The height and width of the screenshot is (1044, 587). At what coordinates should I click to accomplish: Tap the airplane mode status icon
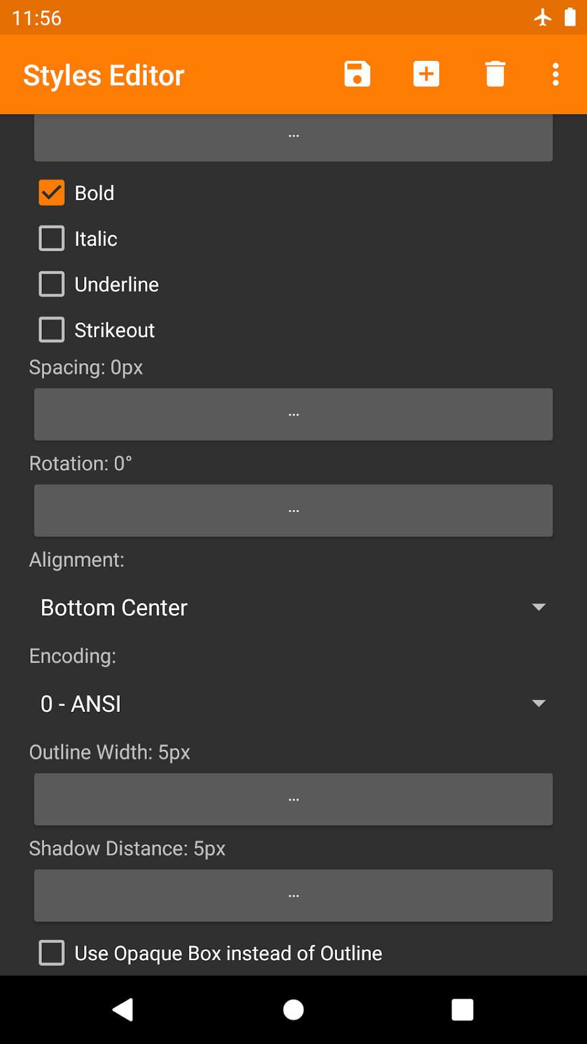[x=542, y=18]
